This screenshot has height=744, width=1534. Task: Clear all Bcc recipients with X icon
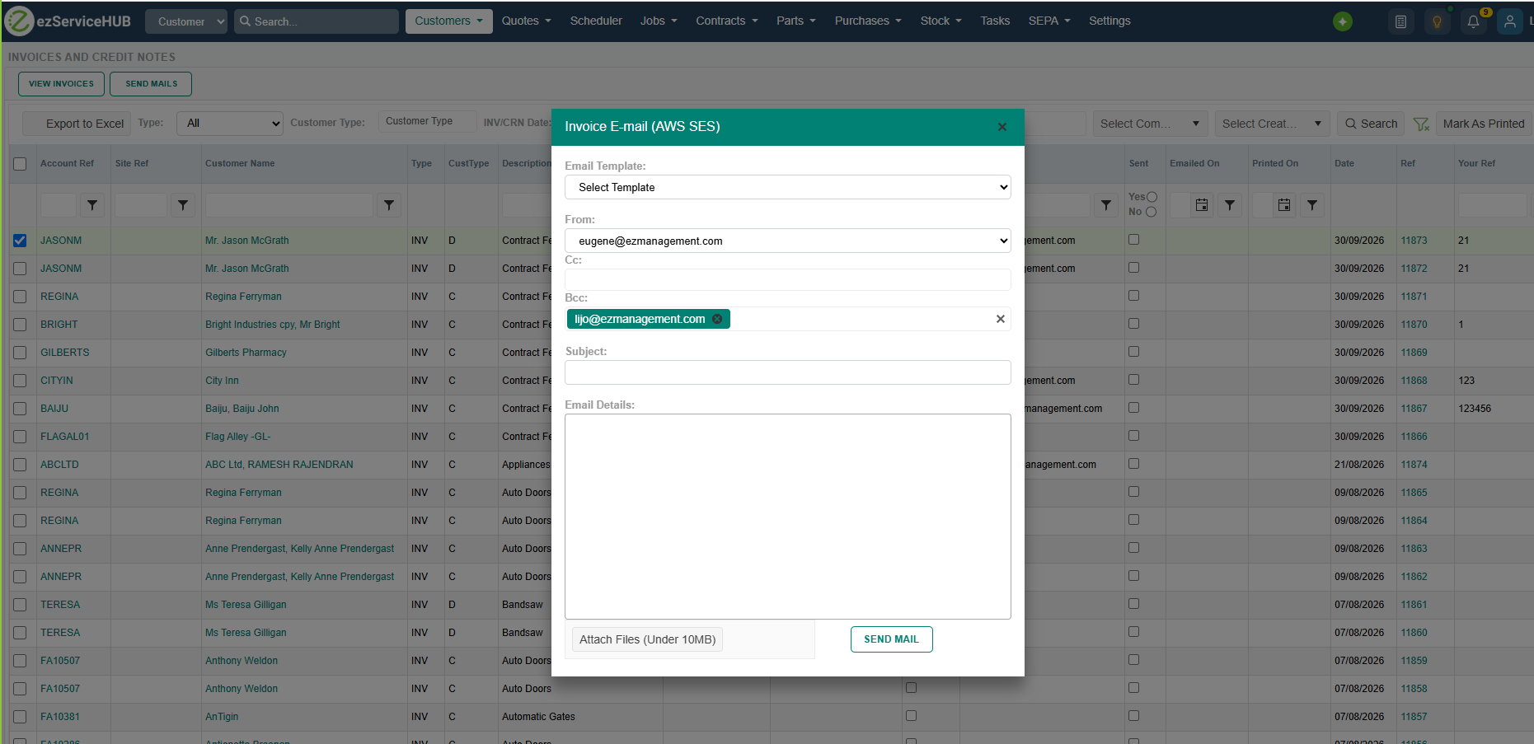pyautogui.click(x=1001, y=319)
